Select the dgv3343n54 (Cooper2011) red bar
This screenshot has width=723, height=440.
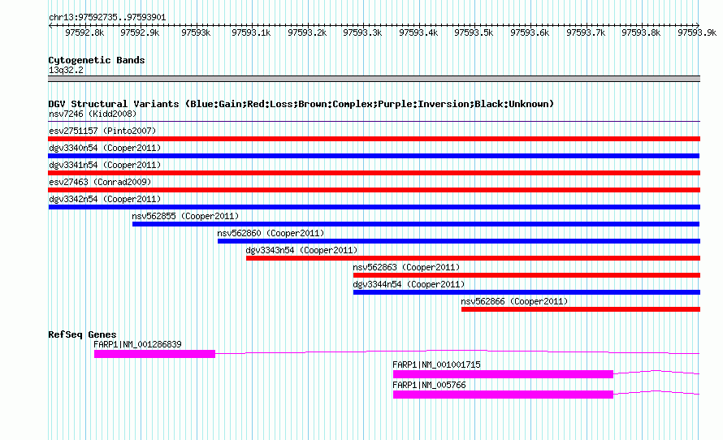(473, 258)
